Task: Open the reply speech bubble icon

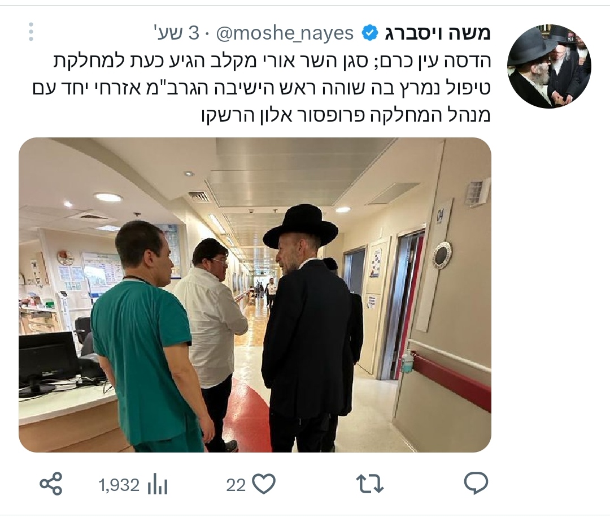Action: (x=476, y=483)
